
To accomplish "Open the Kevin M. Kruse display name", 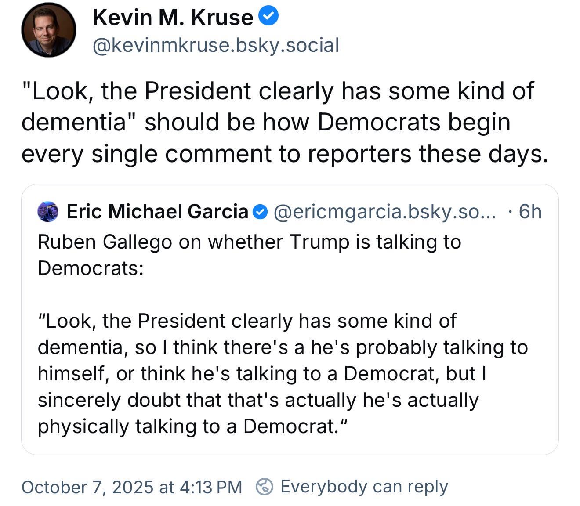I will tap(173, 18).
